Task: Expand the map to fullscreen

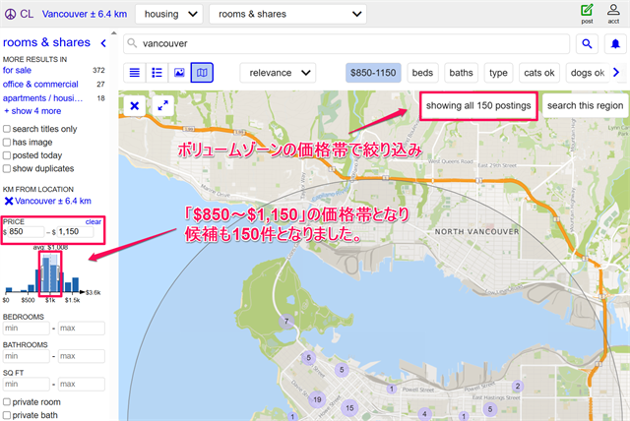Action: click(163, 105)
